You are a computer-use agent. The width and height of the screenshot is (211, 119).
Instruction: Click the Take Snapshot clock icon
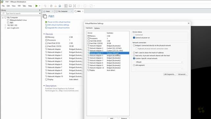[51, 6]
